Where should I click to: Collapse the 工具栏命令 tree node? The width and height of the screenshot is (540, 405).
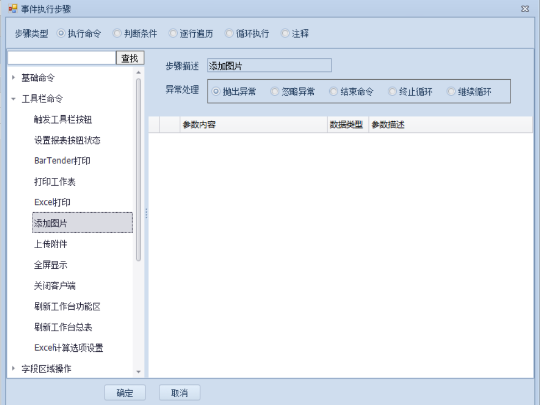(x=13, y=99)
